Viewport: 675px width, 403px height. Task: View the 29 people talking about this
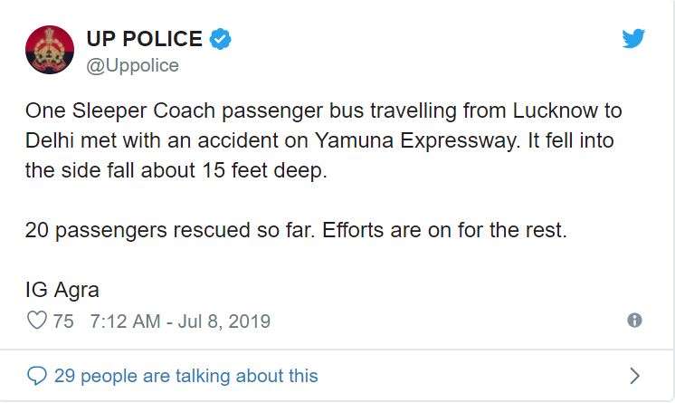point(186,376)
